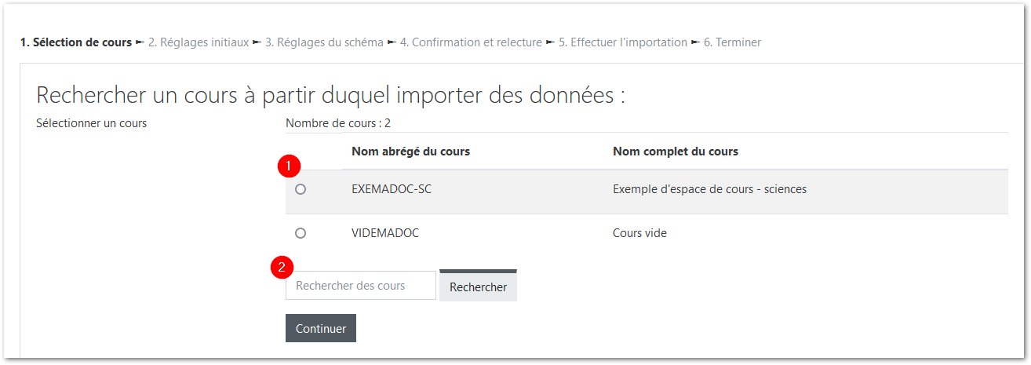This screenshot has width=1031, height=365.
Task: Click the red number 1 annotation badge
Action: (290, 166)
